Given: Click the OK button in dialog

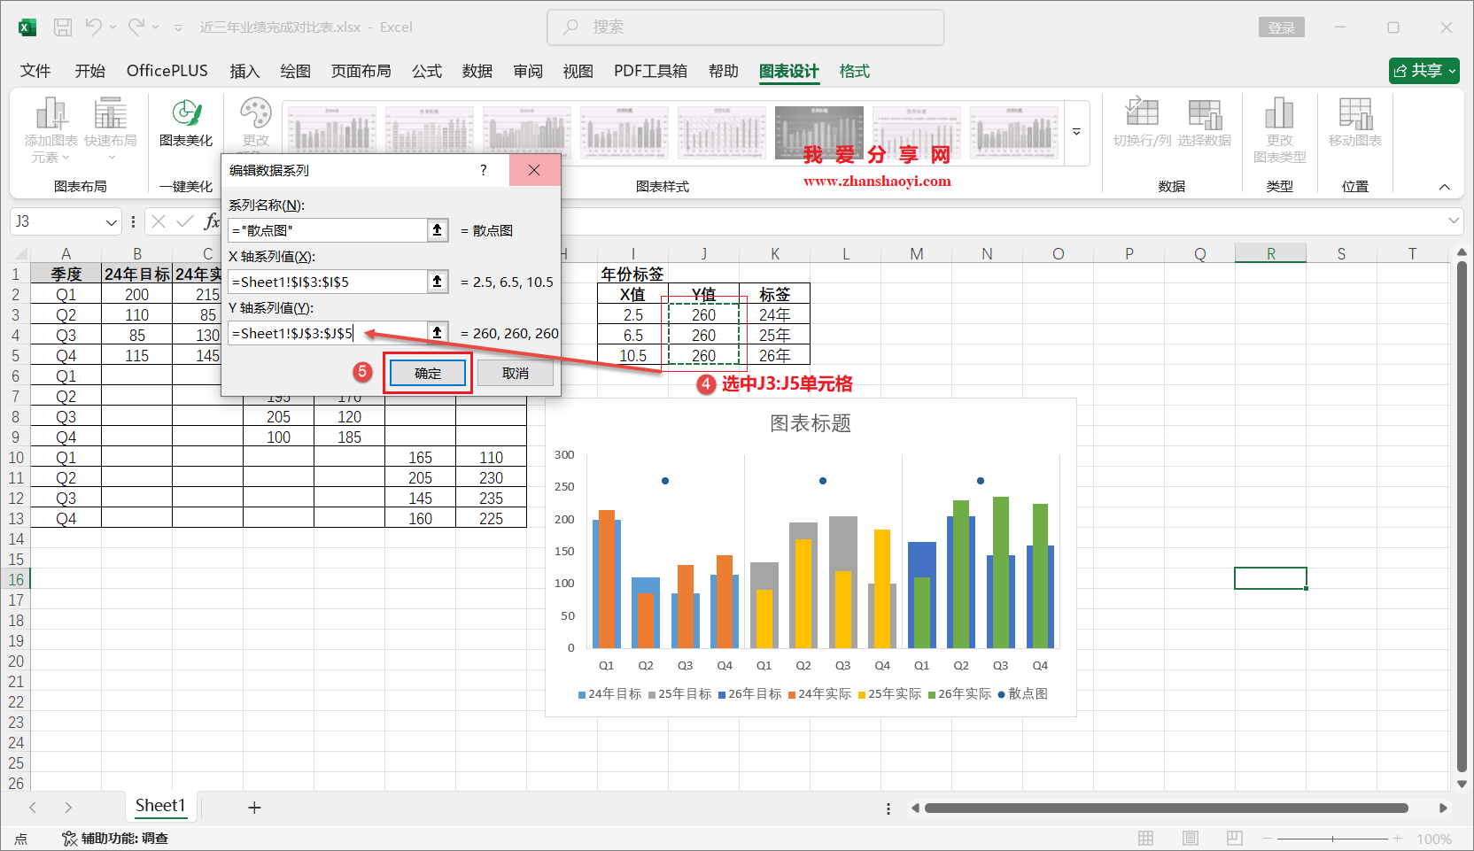Looking at the screenshot, I should pyautogui.click(x=428, y=374).
